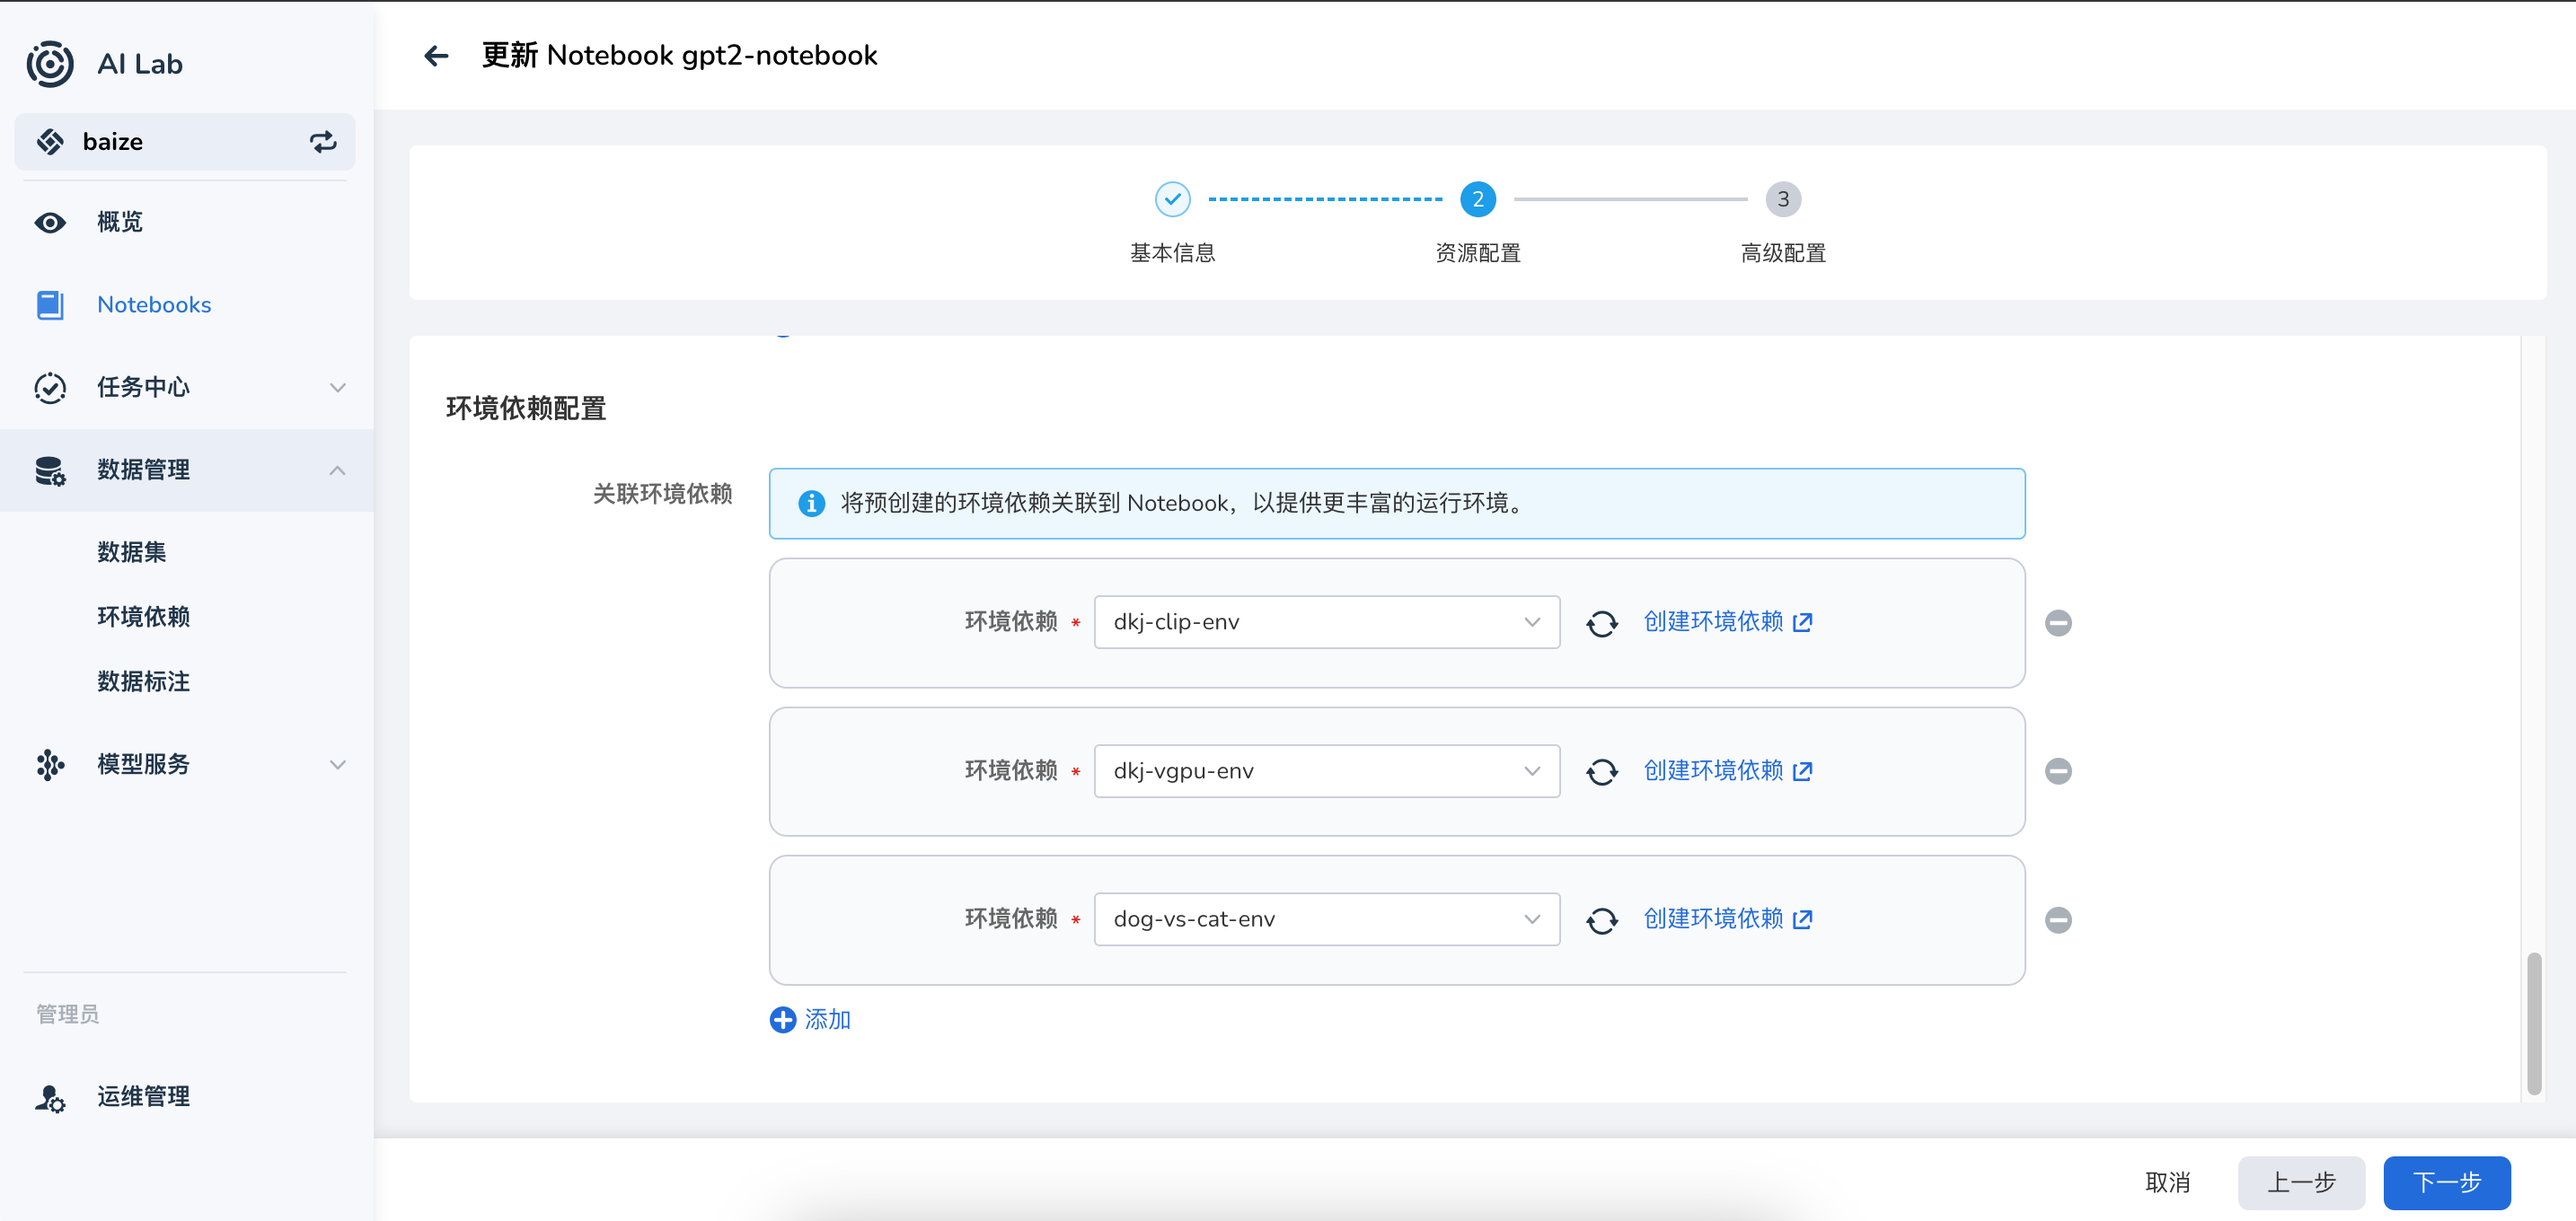2576x1221 pixels.
Task: Open the dkj-clip-env dropdown
Action: (1326, 622)
